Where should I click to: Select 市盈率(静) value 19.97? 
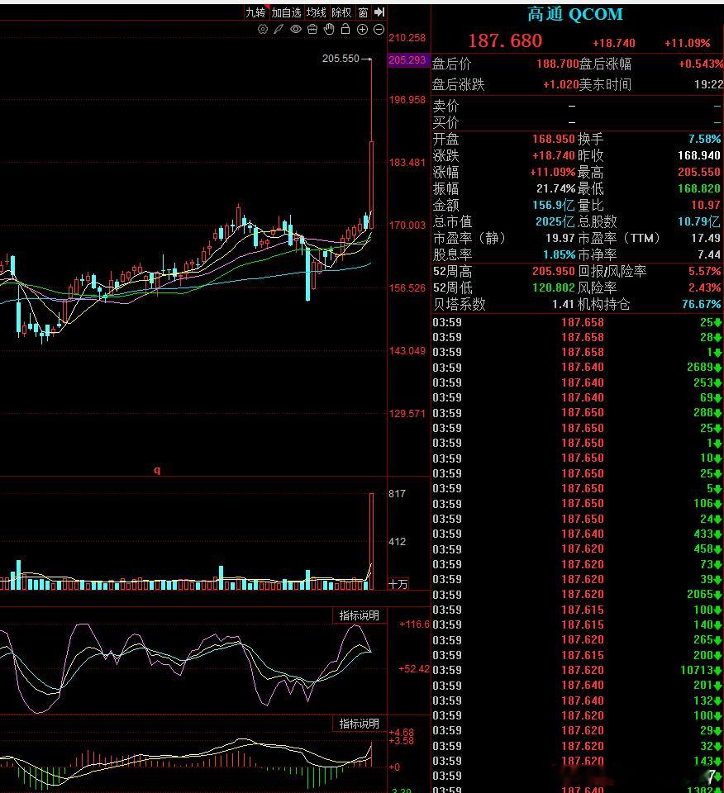(x=560, y=238)
